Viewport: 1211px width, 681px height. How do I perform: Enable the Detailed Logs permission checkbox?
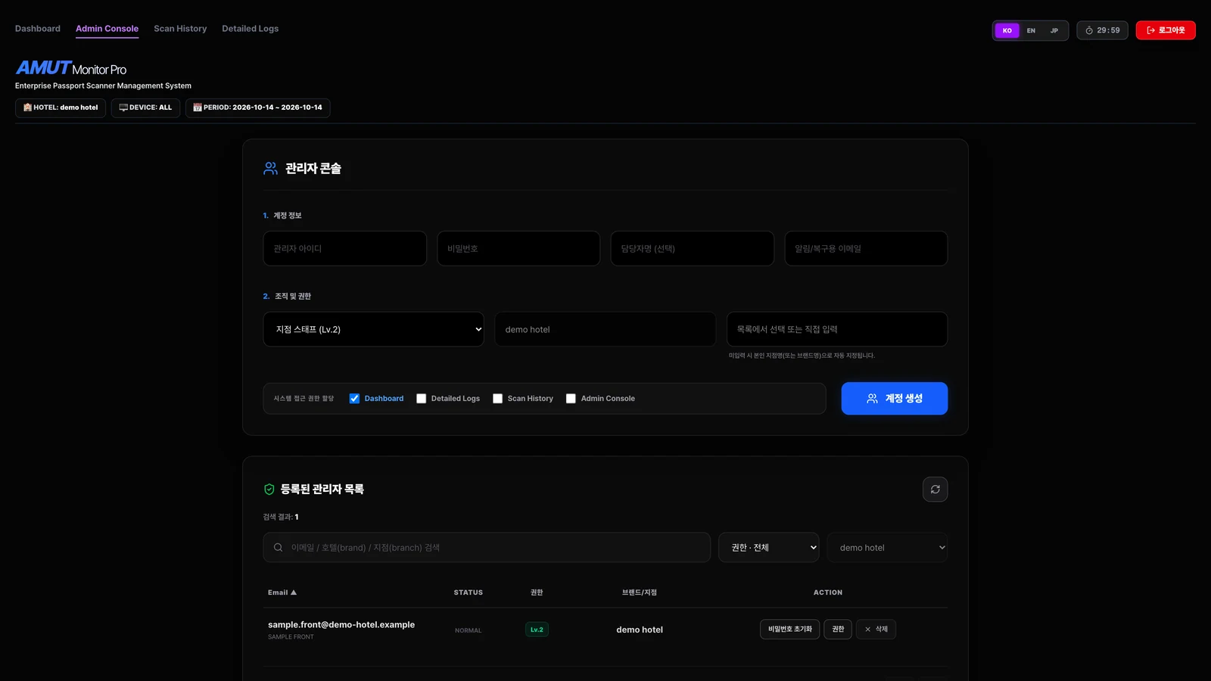(x=422, y=399)
